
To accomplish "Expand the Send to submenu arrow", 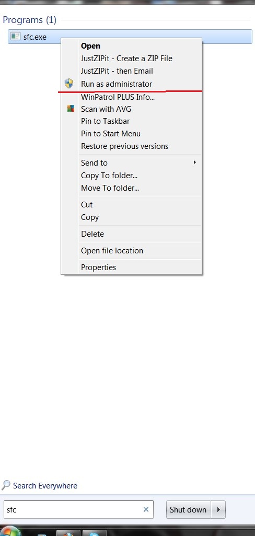I will [x=194, y=162].
